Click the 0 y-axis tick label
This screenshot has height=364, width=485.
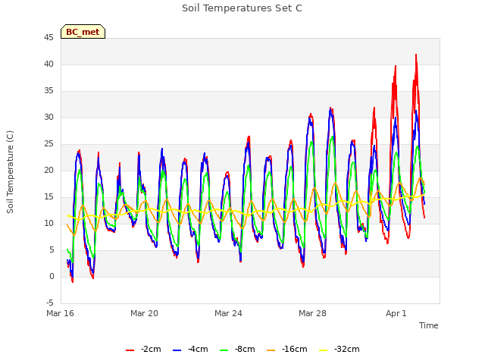[52, 276]
